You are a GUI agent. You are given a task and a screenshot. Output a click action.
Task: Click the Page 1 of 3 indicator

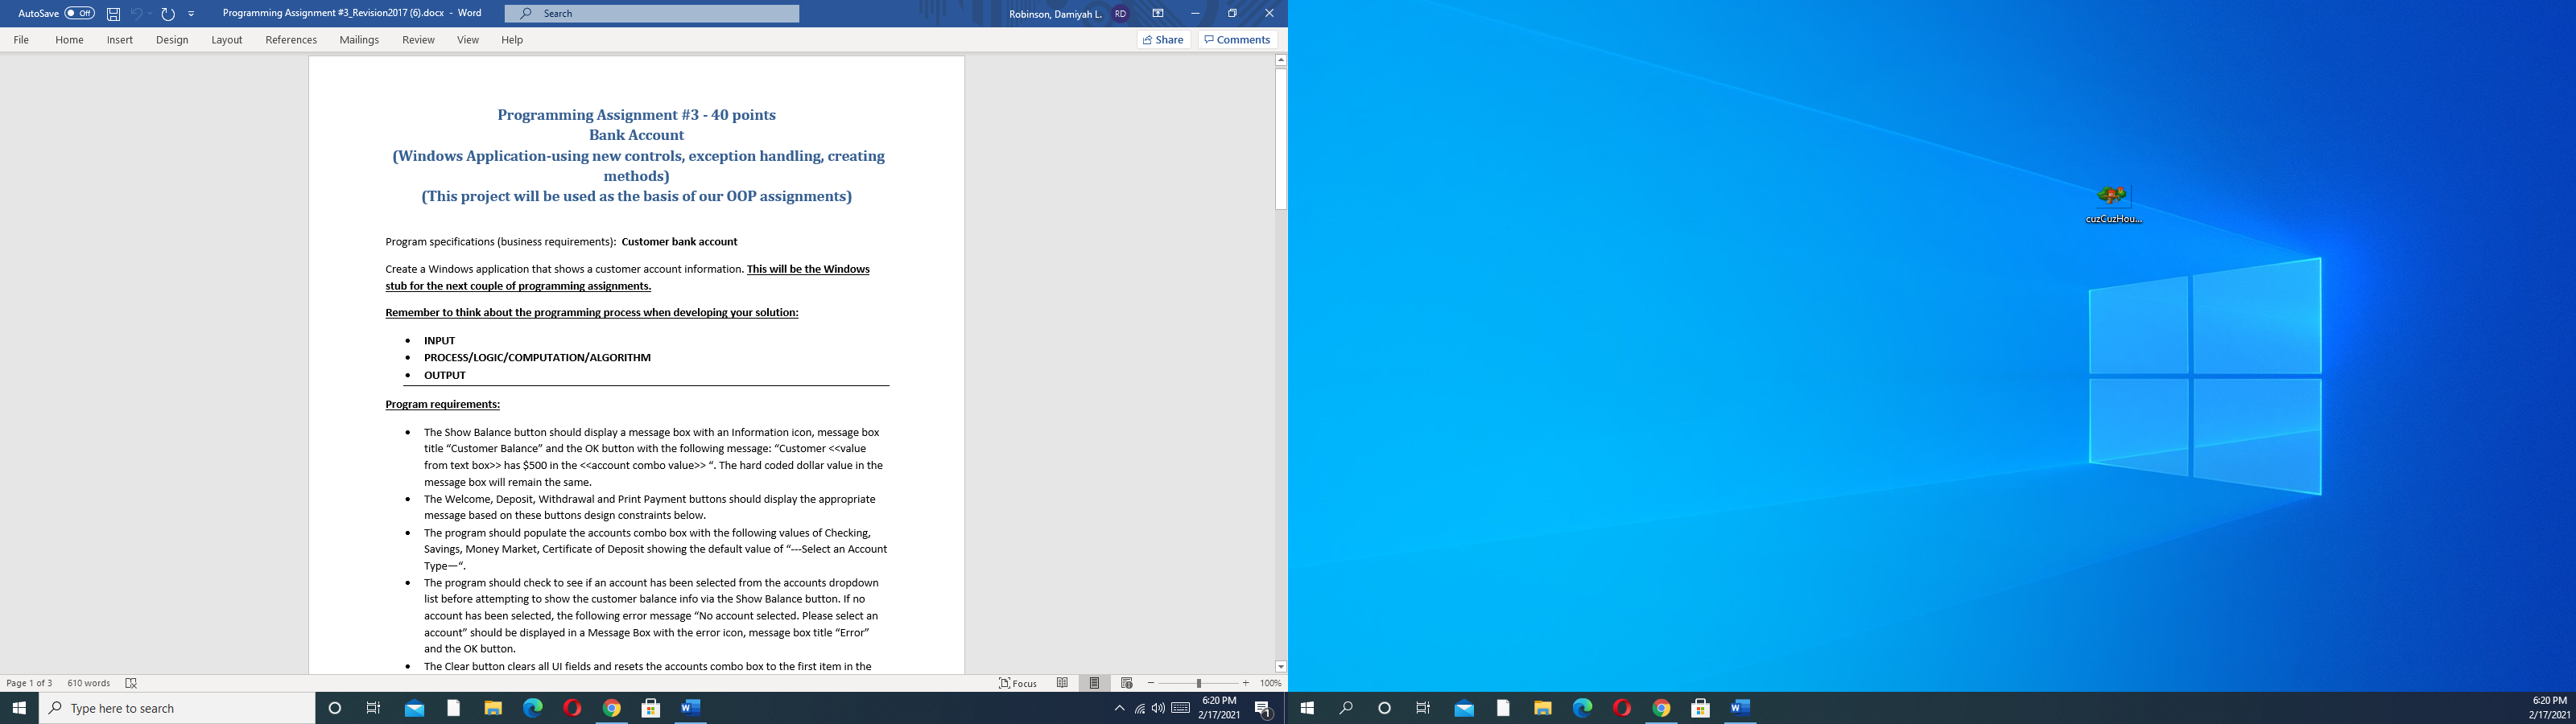[x=28, y=683]
